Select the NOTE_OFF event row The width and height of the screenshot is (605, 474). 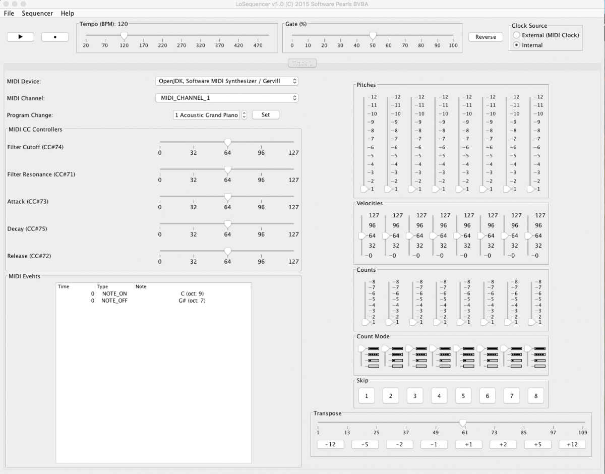point(153,301)
